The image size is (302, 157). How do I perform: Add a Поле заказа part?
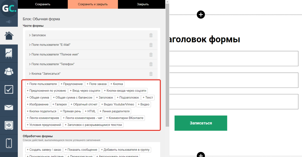(97, 84)
